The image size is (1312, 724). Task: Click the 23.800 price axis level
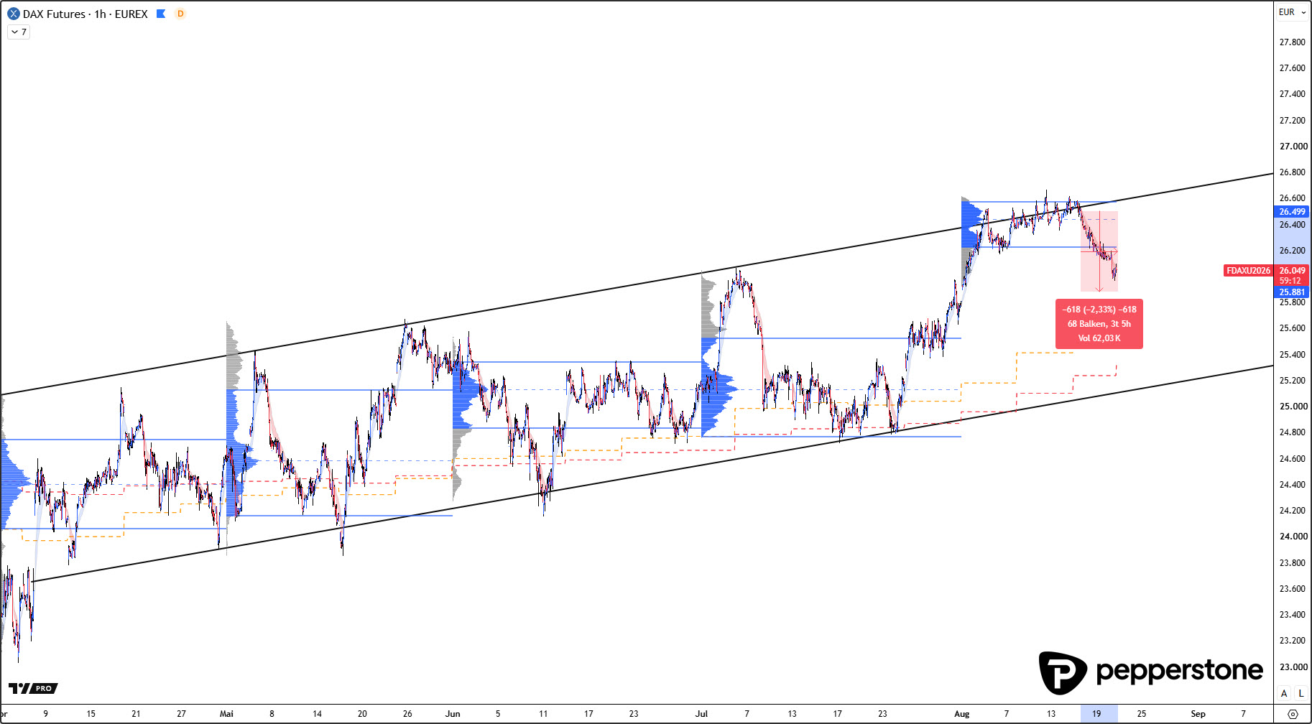pyautogui.click(x=1292, y=563)
